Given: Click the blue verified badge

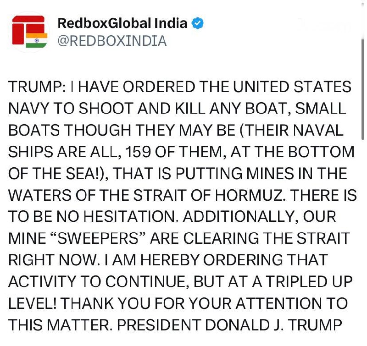Looking at the screenshot, I should (198, 23).
